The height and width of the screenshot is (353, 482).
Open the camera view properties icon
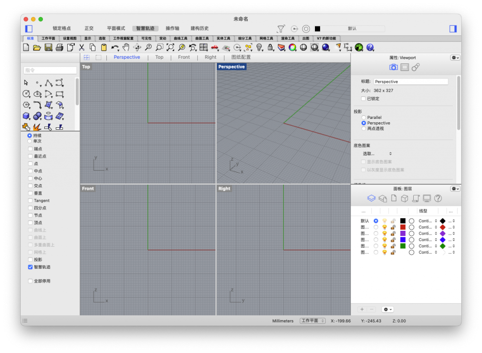(393, 67)
